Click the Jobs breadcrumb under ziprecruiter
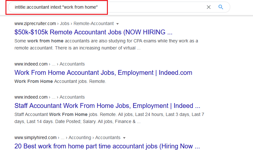This screenshot has height=150, width=253. (x=65, y=23)
